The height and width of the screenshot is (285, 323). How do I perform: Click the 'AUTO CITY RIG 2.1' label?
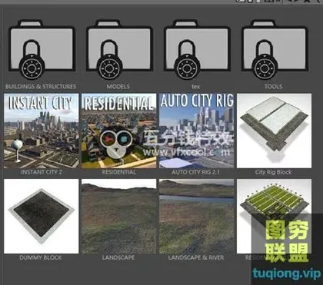tap(196, 172)
